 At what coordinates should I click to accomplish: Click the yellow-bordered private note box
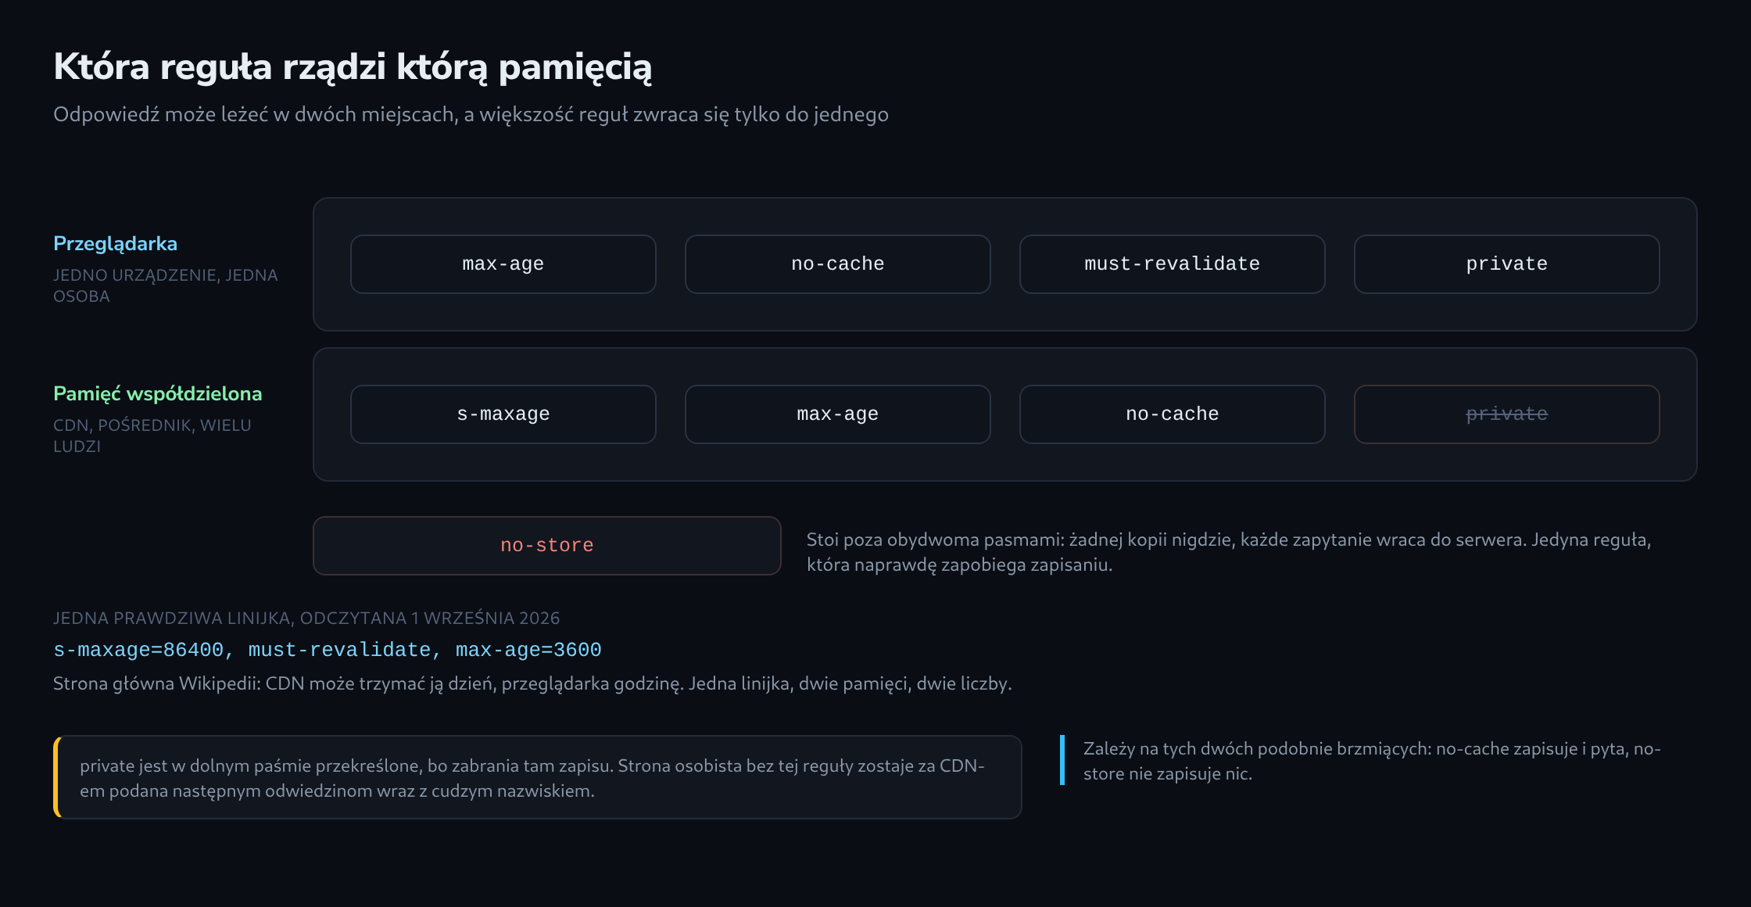coord(538,777)
